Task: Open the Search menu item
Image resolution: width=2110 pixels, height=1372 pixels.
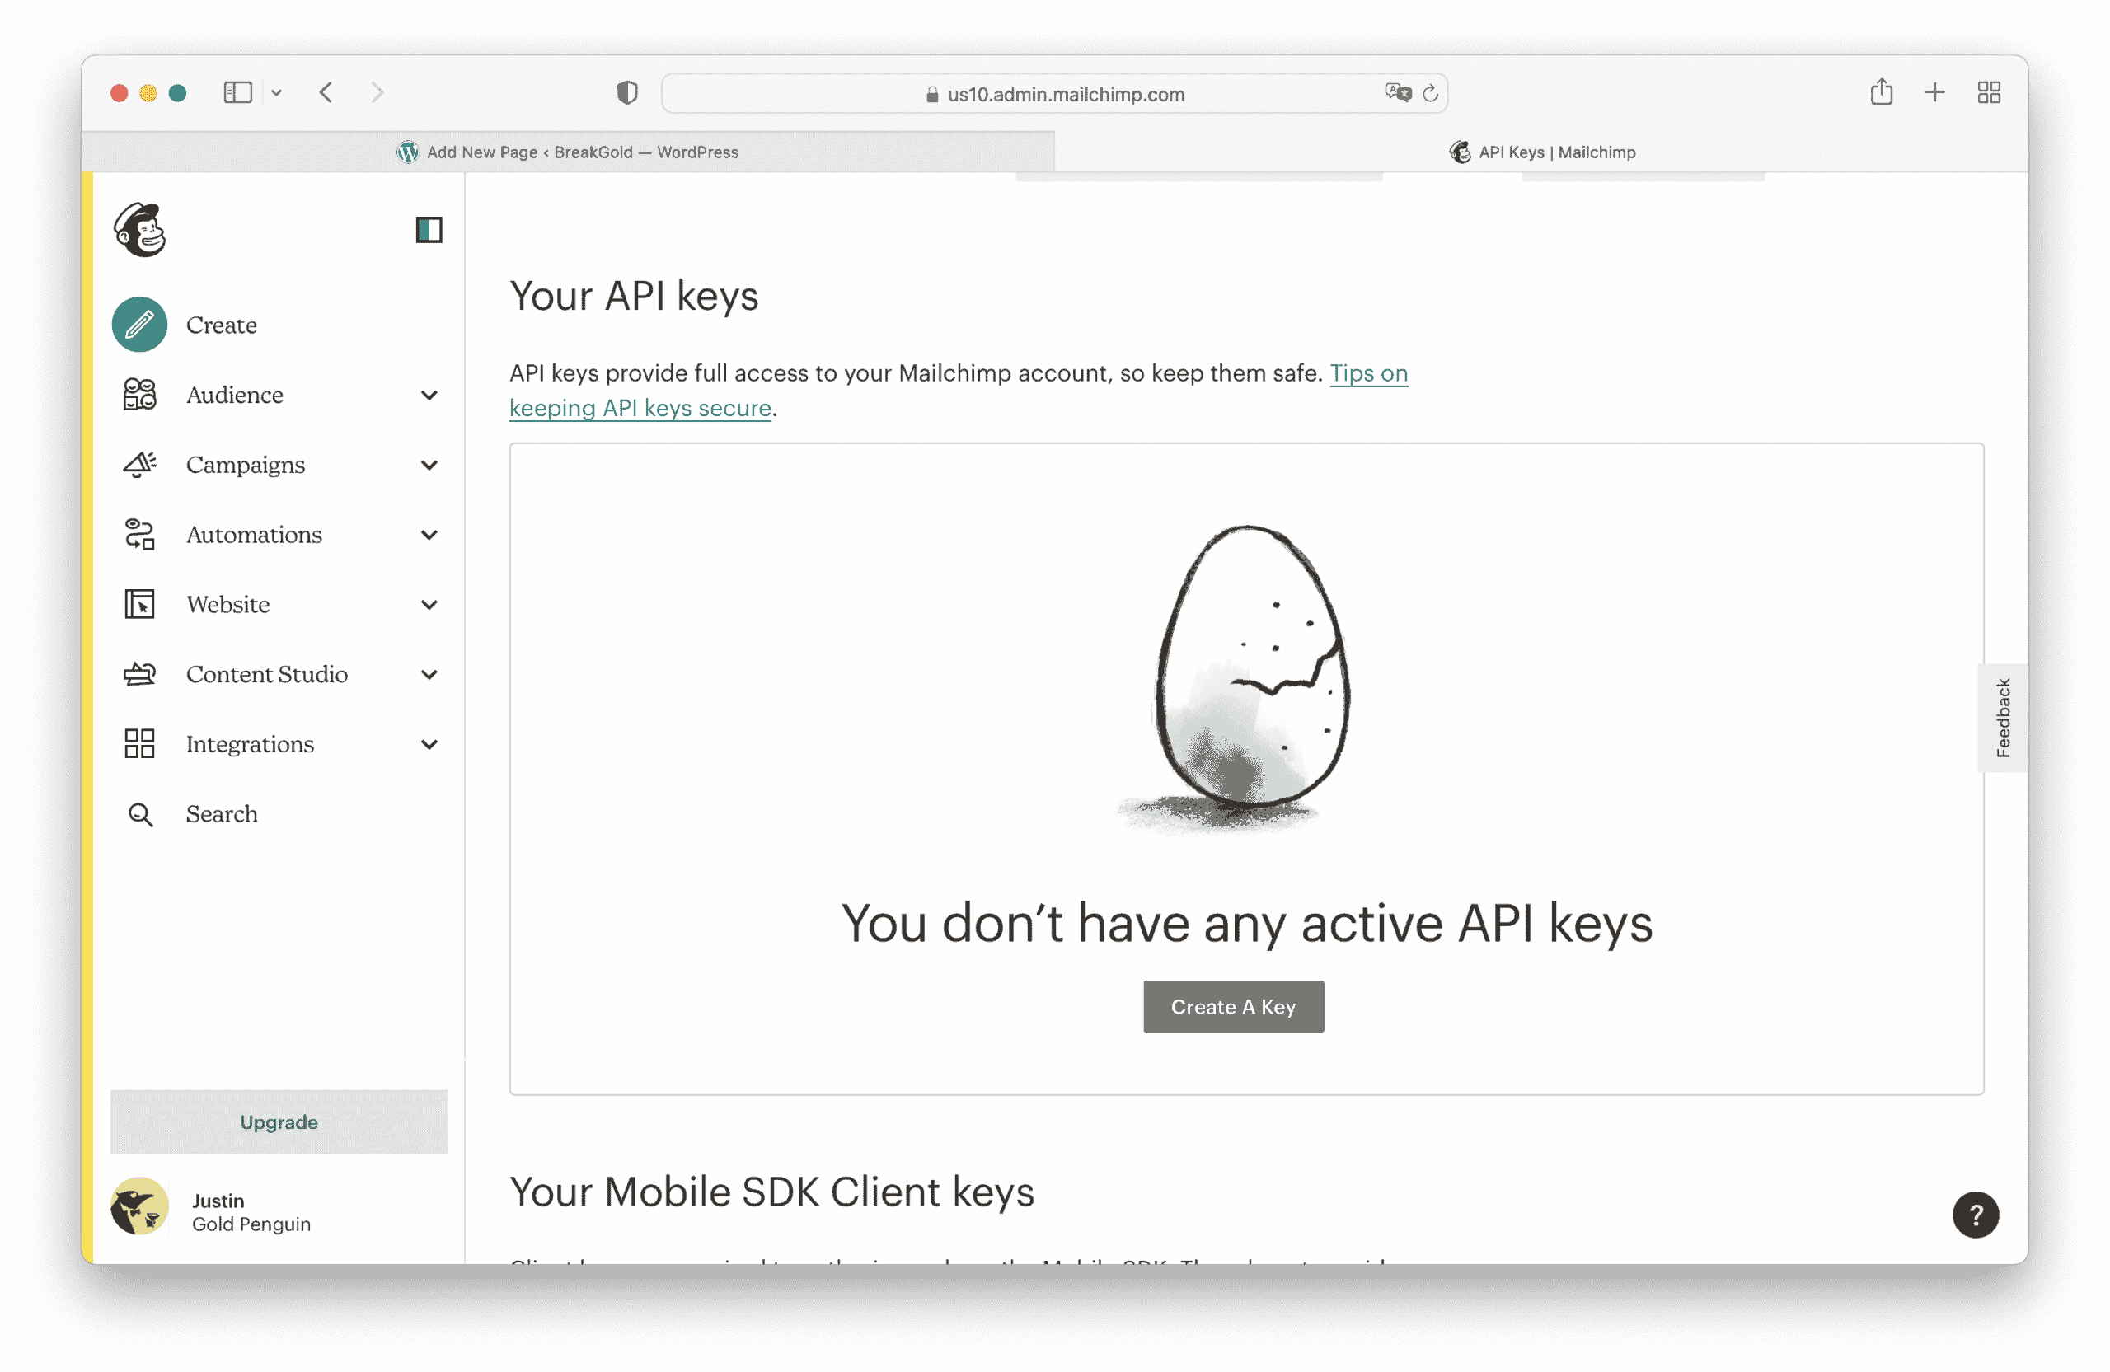Action: point(221,814)
